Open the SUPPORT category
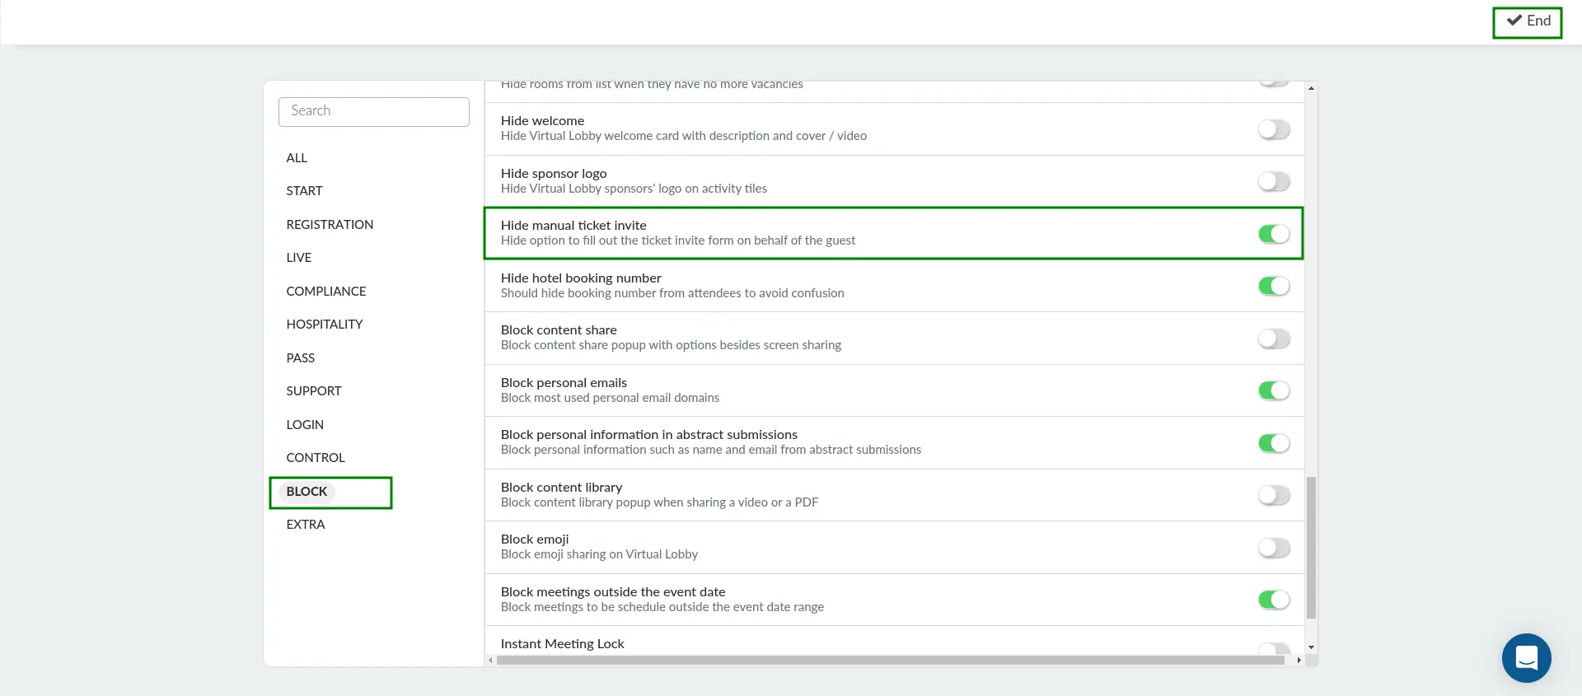Image resolution: width=1582 pixels, height=696 pixels. coord(314,391)
